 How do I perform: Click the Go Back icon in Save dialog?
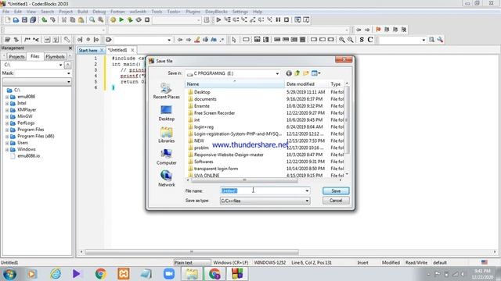289,73
